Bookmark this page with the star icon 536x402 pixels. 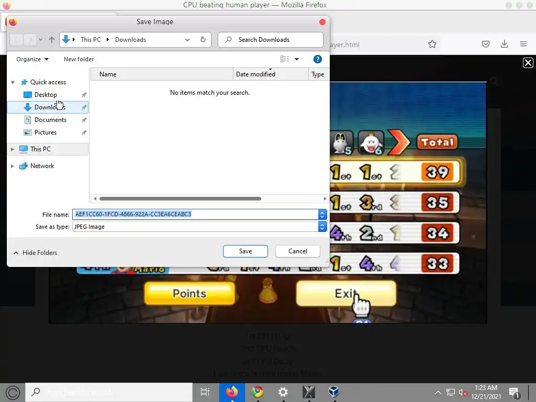coord(432,44)
